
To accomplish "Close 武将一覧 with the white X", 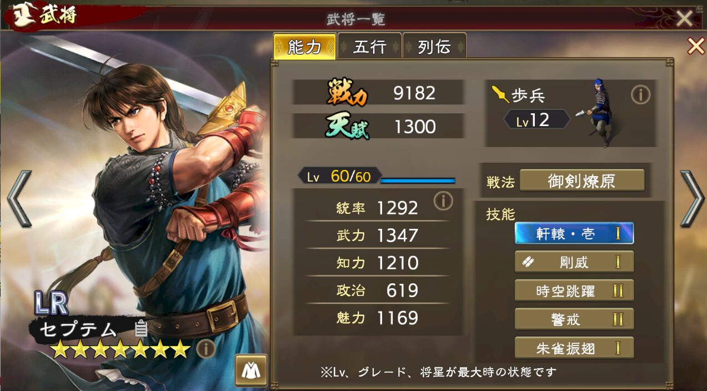I will tap(684, 18).
